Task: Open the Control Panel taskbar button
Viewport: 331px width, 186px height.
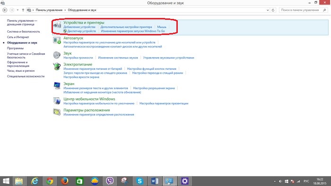Action: tap(169, 181)
